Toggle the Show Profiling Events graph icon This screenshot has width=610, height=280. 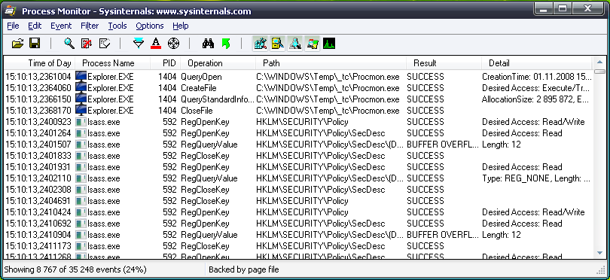329,43
